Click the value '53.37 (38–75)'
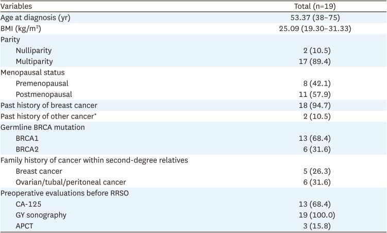The width and height of the screenshot is (387, 233). coord(314,18)
